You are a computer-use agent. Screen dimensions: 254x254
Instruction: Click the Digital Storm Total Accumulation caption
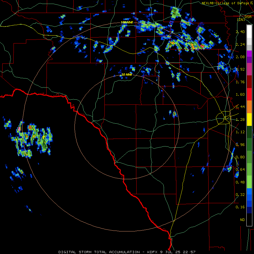(x=127, y=252)
